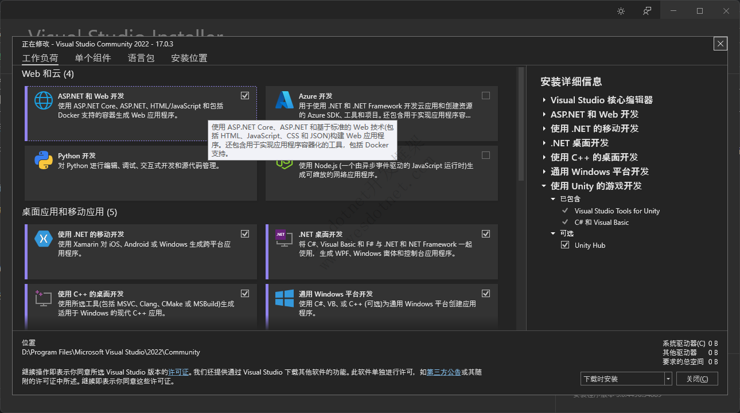Switch to the 语言包 tab

click(x=141, y=58)
